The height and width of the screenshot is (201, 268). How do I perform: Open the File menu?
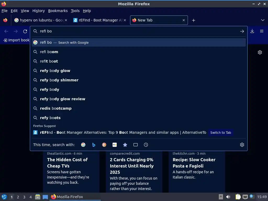[x=4, y=11]
